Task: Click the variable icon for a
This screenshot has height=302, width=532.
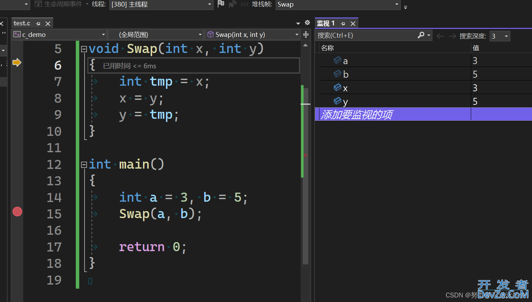Action: 338,60
